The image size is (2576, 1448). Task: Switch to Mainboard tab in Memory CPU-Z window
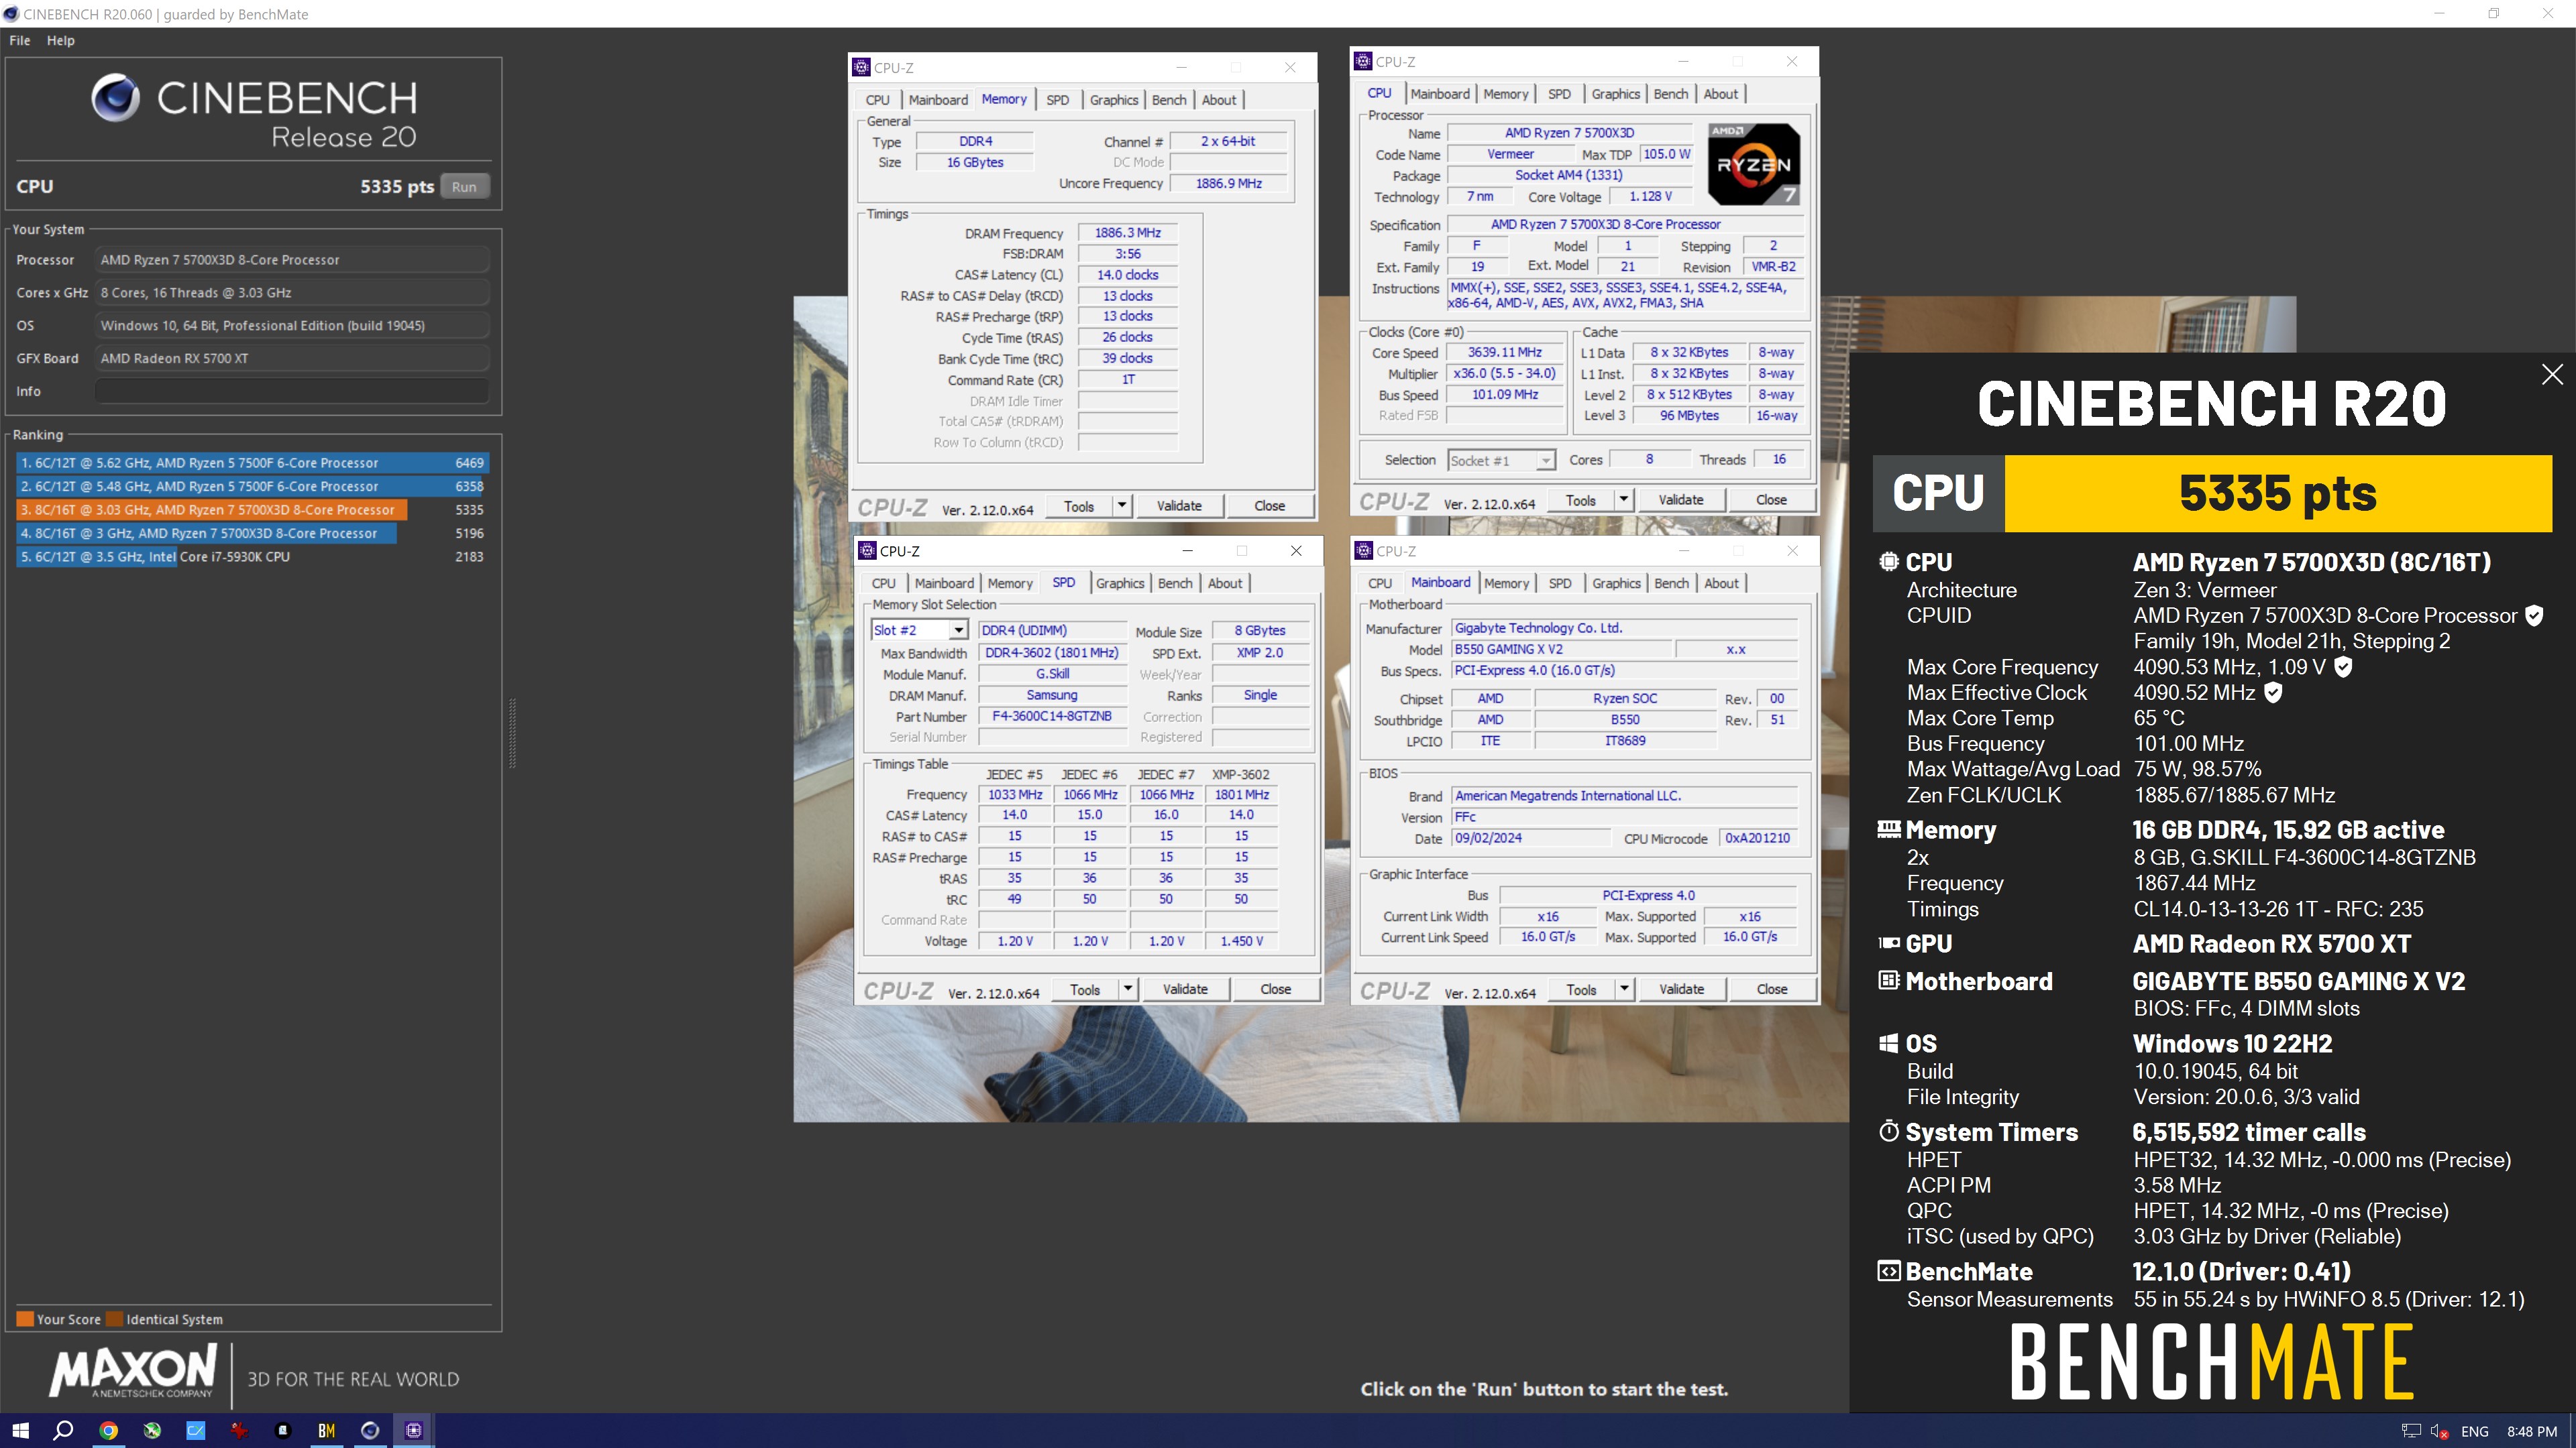938,100
